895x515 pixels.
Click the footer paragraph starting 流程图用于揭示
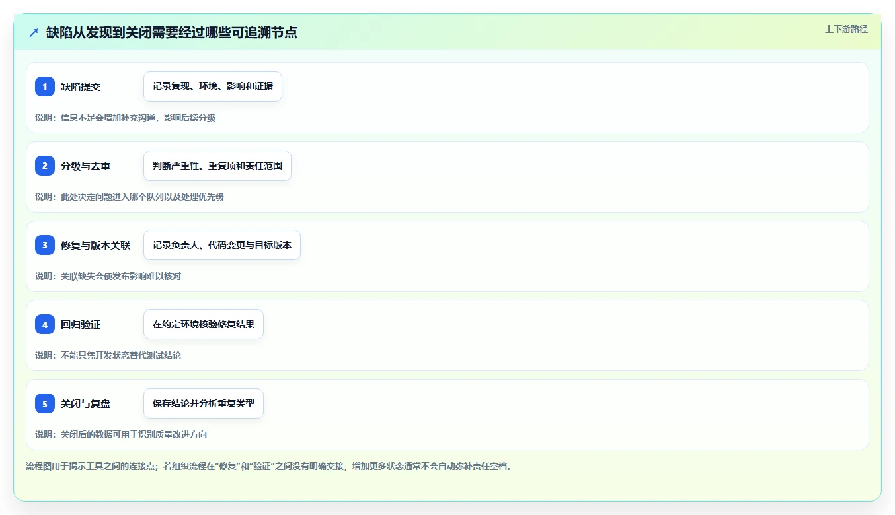coord(269,466)
